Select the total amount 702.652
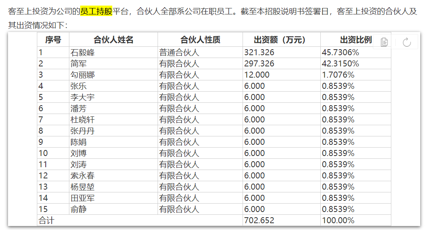This screenshot has height=230, width=425. click(x=259, y=220)
